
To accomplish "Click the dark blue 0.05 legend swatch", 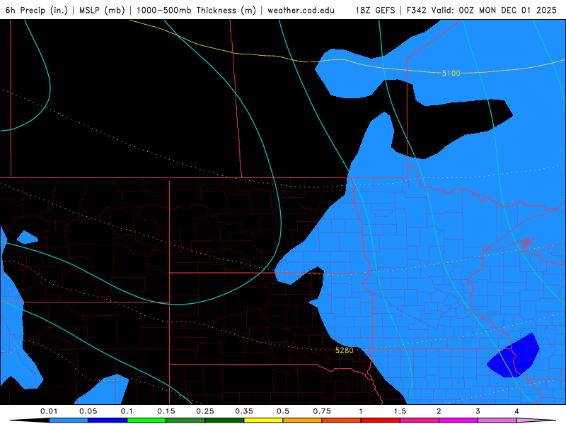I will [x=108, y=420].
